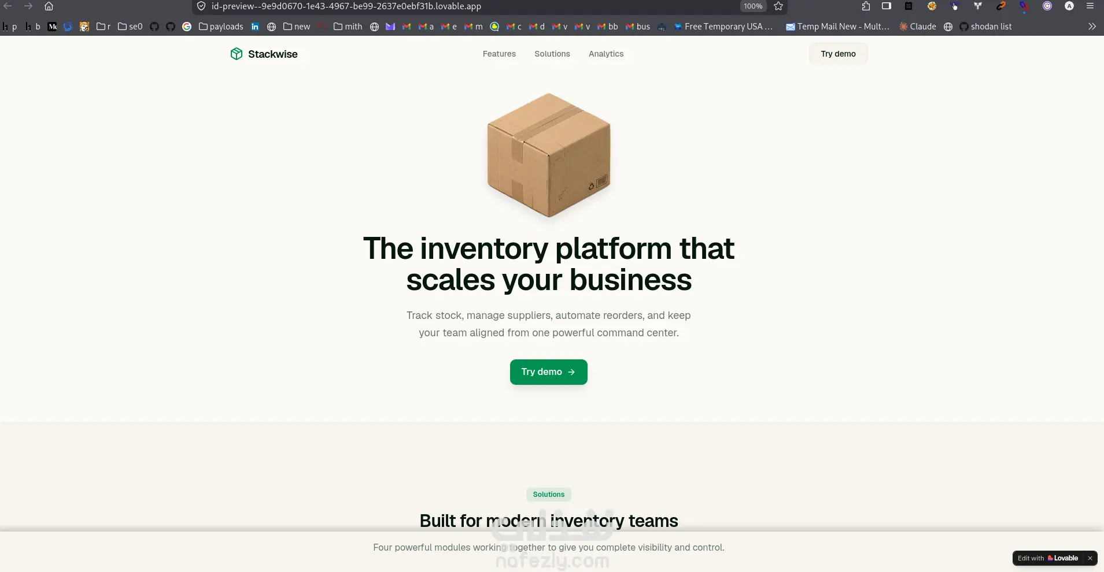Go back with the browser back arrow
The height and width of the screenshot is (572, 1104).
[x=8, y=6]
